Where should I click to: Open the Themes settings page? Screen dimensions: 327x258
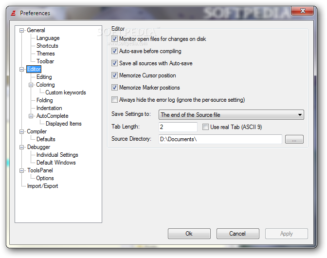[x=46, y=54]
